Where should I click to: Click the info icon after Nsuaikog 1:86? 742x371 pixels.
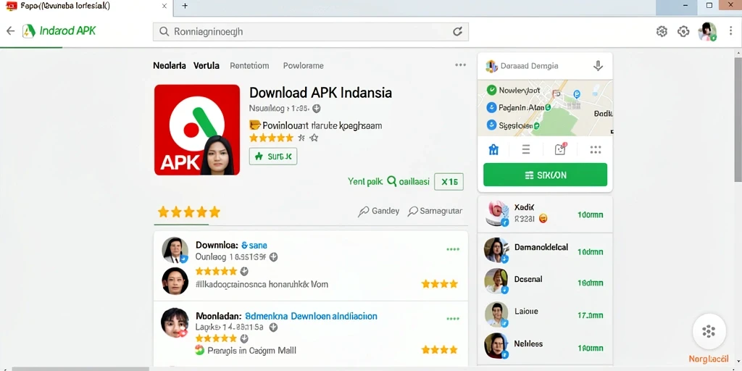[317, 109]
